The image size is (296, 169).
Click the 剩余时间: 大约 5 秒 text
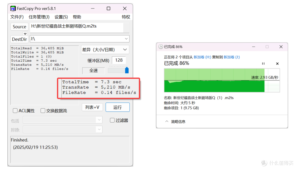(179, 103)
